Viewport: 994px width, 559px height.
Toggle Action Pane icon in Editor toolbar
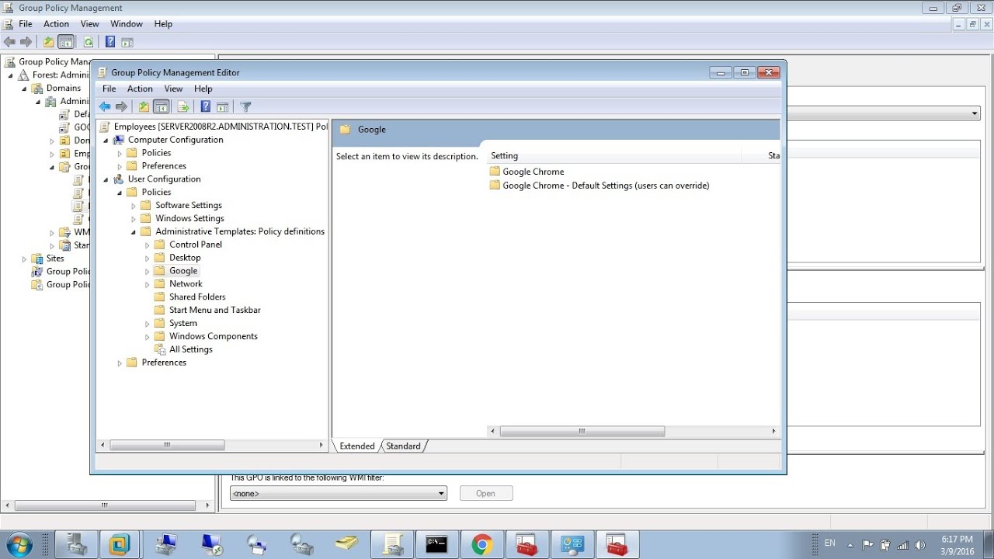(x=222, y=107)
